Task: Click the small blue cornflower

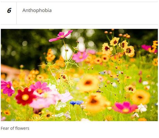Action: [x=76, y=102]
